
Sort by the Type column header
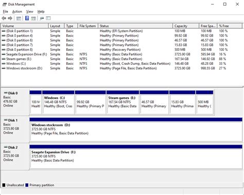(71, 26)
